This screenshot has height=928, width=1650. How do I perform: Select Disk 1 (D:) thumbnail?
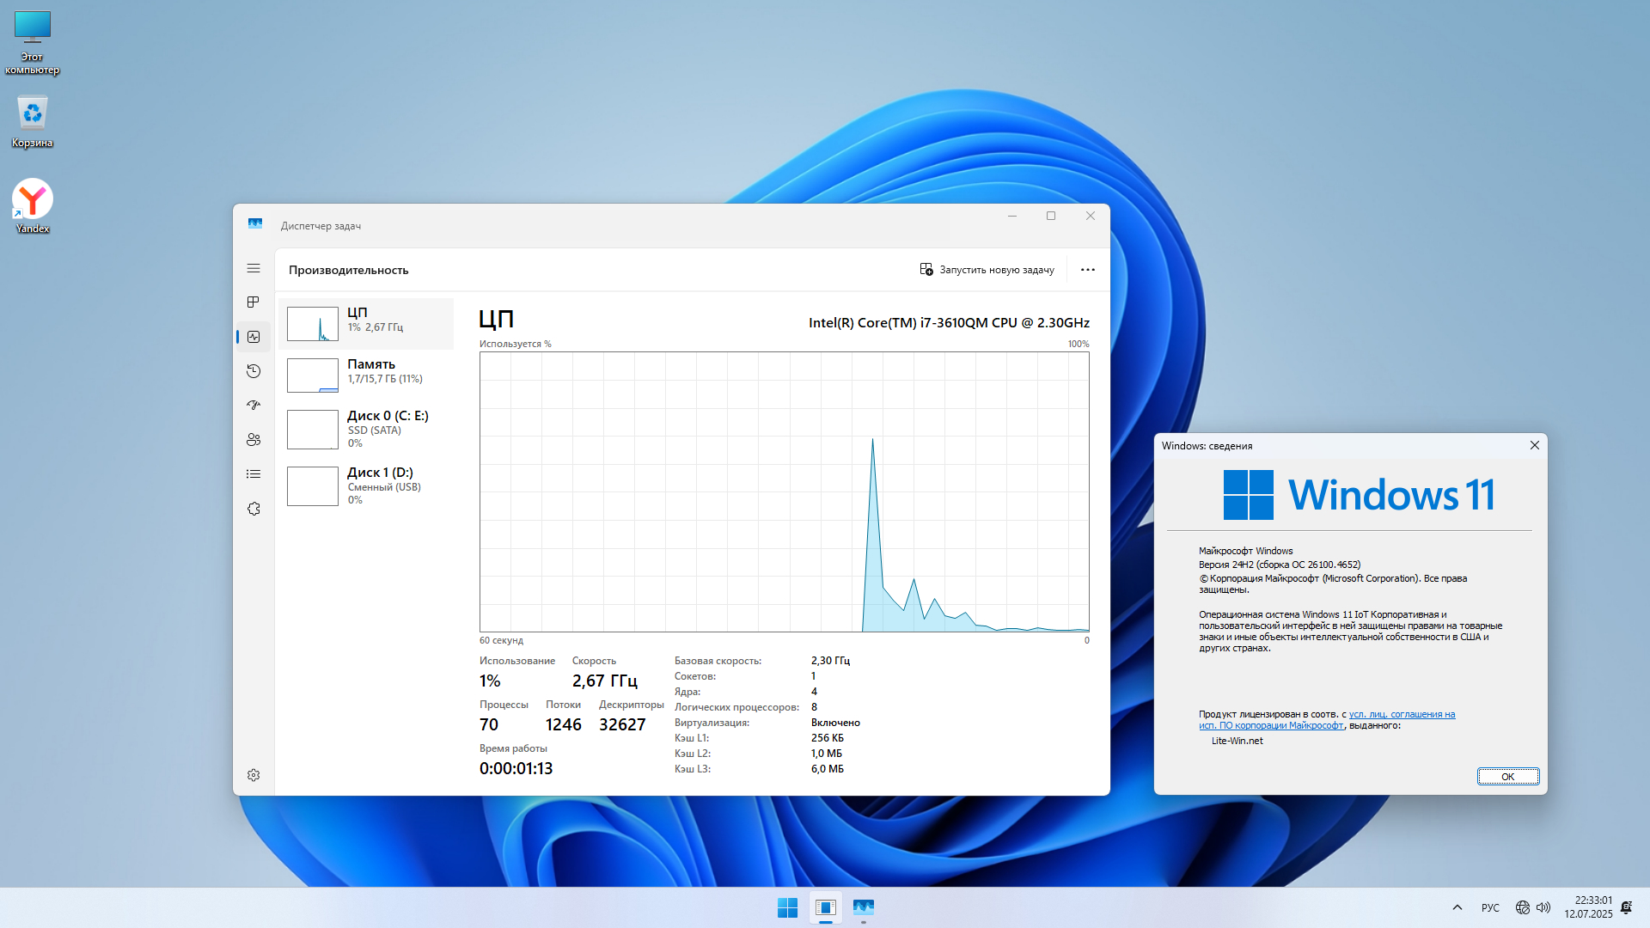click(x=313, y=486)
